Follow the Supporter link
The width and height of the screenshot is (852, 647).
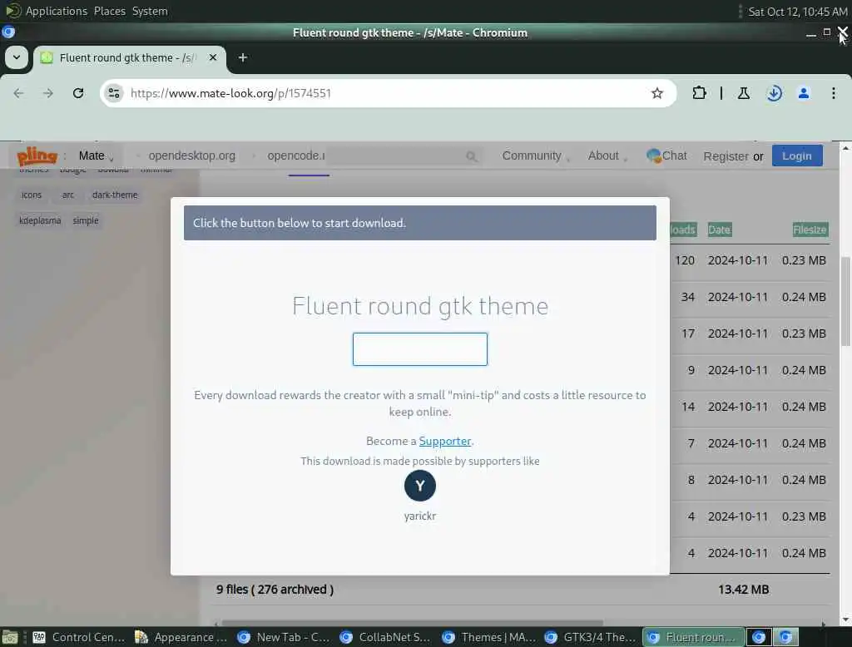click(x=444, y=441)
